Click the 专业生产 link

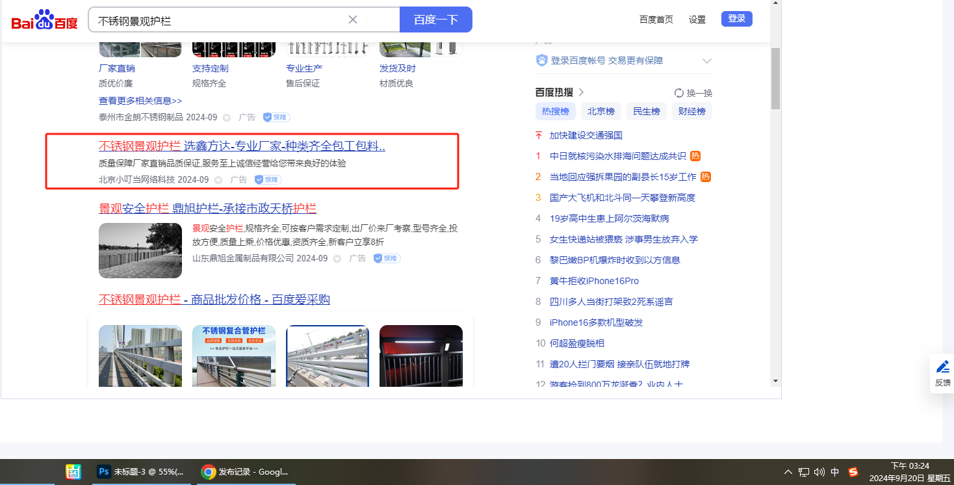[304, 68]
